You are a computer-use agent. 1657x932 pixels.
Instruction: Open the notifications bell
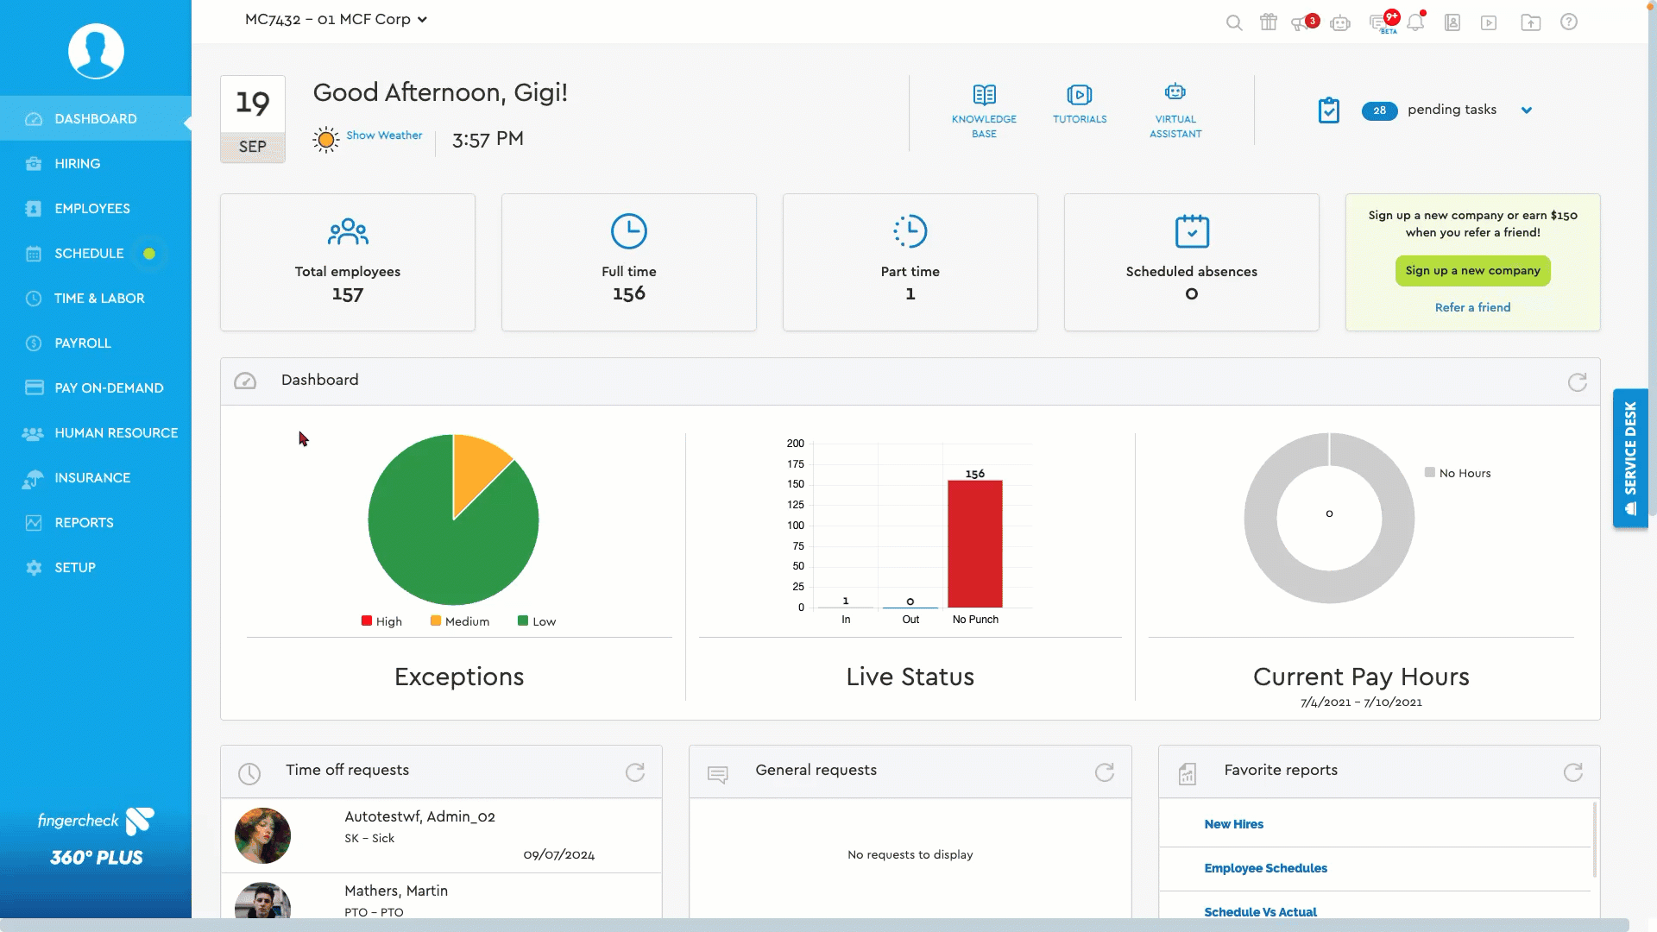(x=1415, y=23)
